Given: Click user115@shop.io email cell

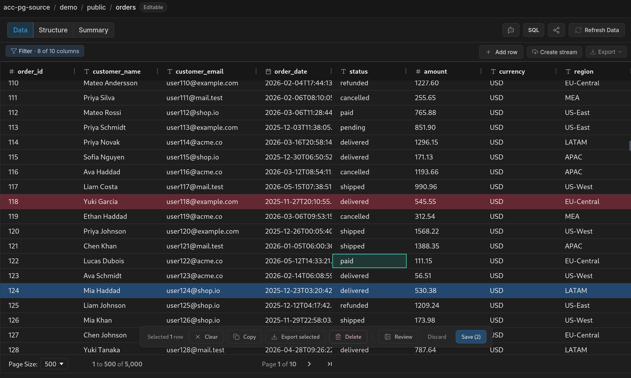Looking at the screenshot, I should click(193, 157).
